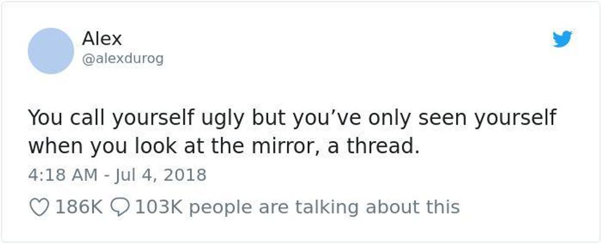Click the word 'ugly' in the tweet
Viewport: 601px width, 243px height.
[221, 118]
